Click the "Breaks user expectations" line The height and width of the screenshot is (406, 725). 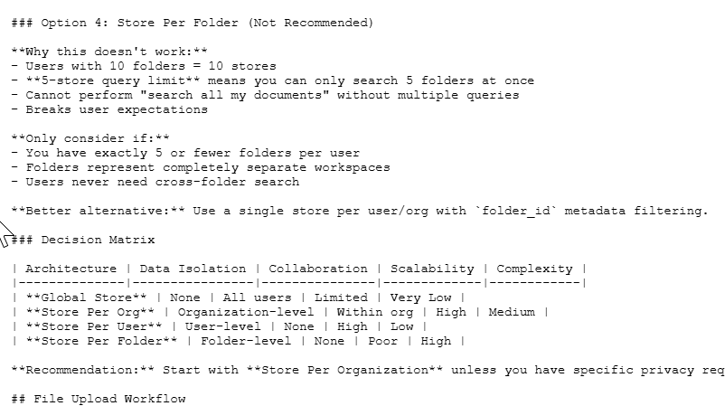coord(116,109)
